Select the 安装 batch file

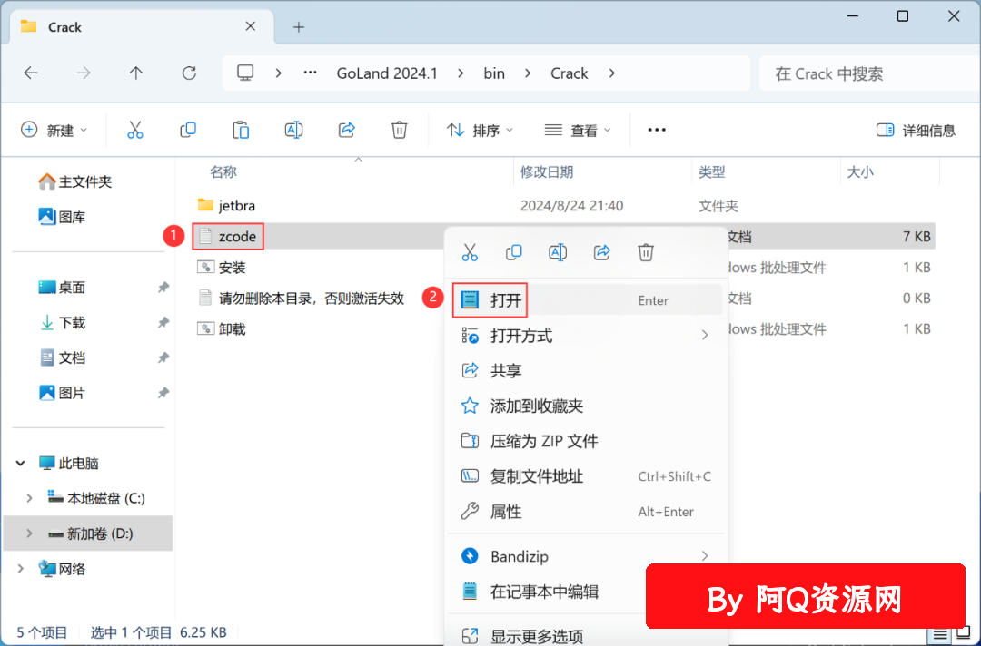[222, 268]
